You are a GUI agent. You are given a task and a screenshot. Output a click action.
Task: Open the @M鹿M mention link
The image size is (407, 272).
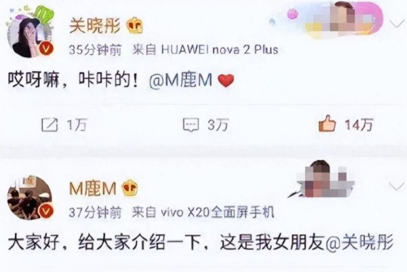click(181, 80)
